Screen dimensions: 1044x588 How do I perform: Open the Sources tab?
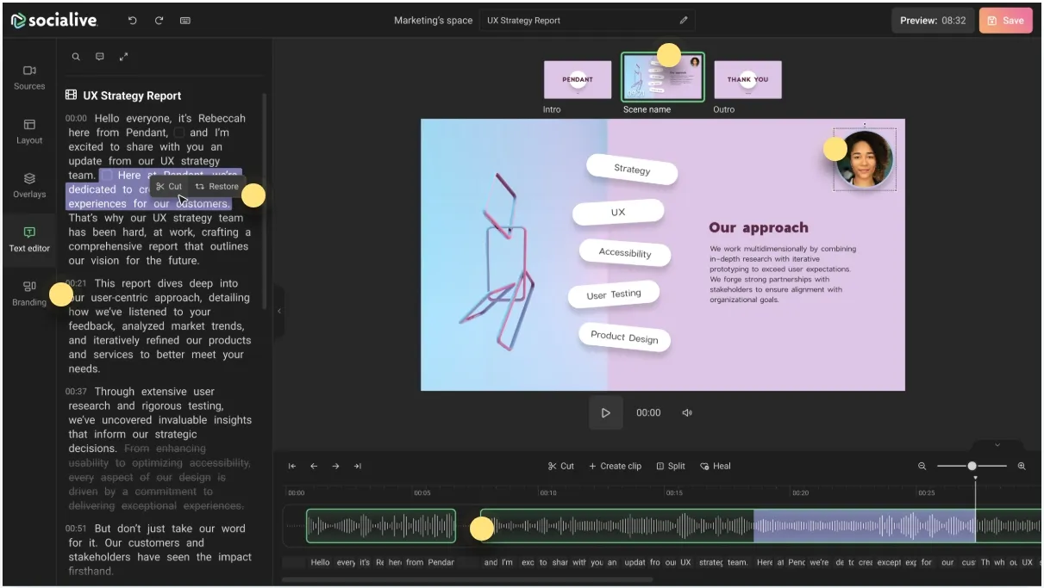click(29, 77)
